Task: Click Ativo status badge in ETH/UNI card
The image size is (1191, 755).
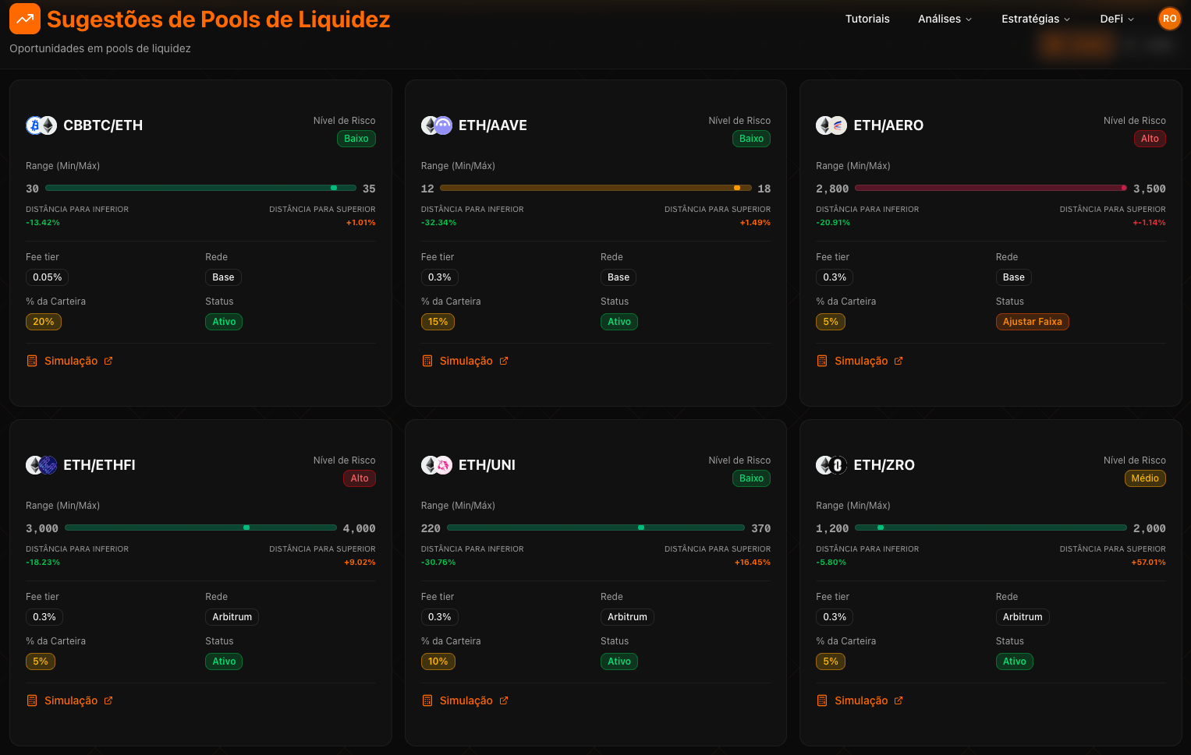Action: (619, 662)
